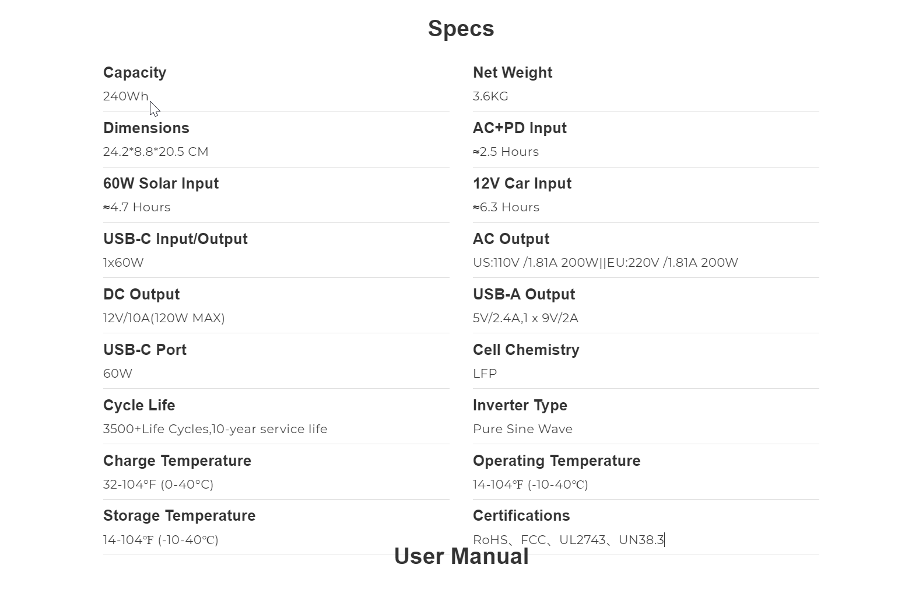Image resolution: width=919 pixels, height=589 pixels.
Task: Click the Operating Temperature label
Action: pyautogui.click(x=556, y=461)
